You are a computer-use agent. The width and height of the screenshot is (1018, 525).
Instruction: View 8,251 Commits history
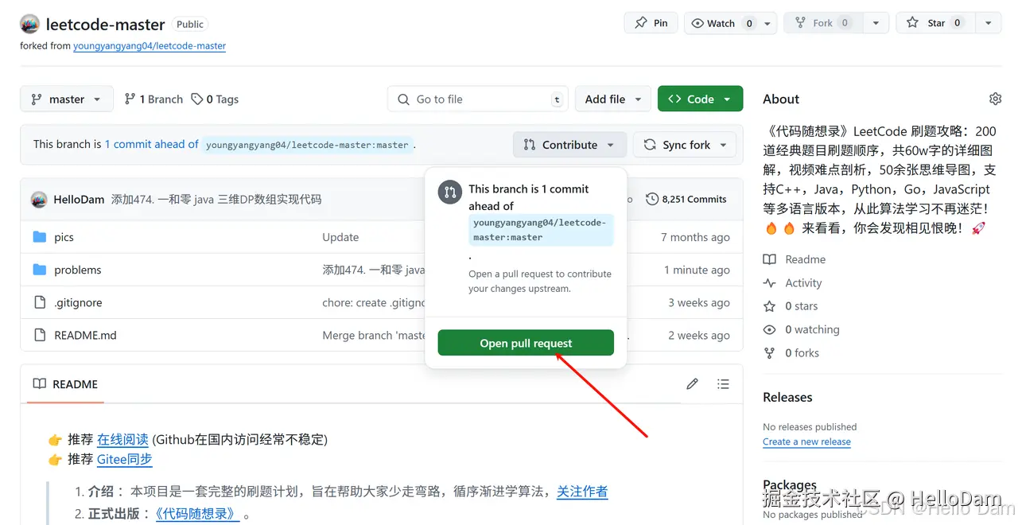686,199
